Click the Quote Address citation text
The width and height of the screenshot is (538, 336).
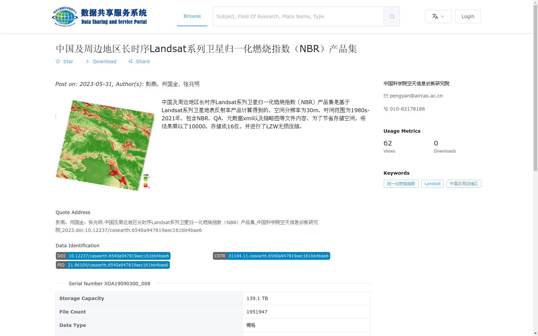[x=187, y=226]
